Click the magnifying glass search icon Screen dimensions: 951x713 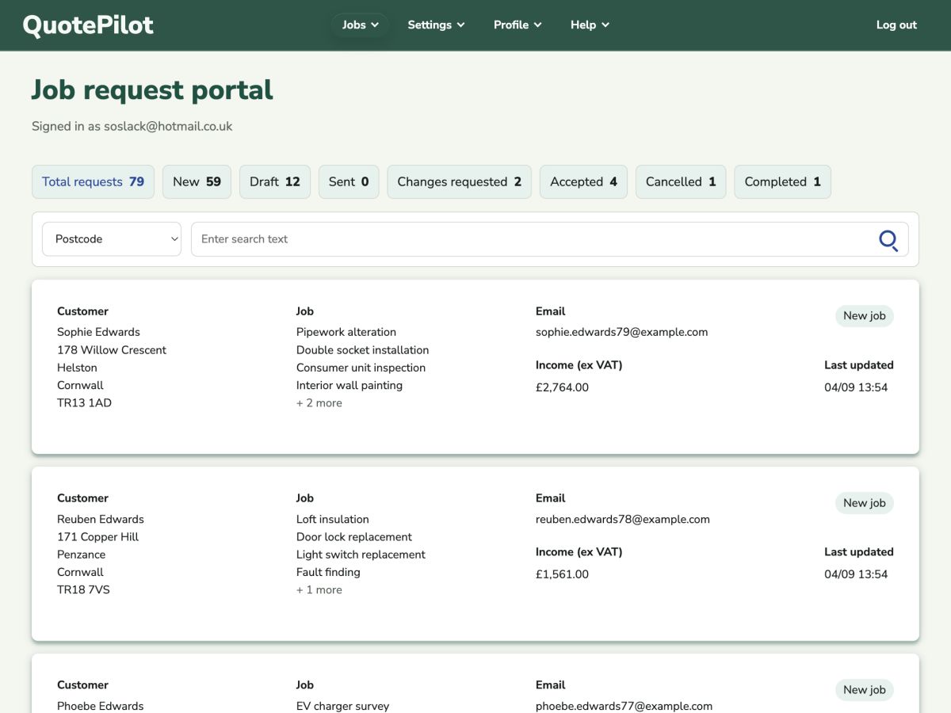pos(888,239)
